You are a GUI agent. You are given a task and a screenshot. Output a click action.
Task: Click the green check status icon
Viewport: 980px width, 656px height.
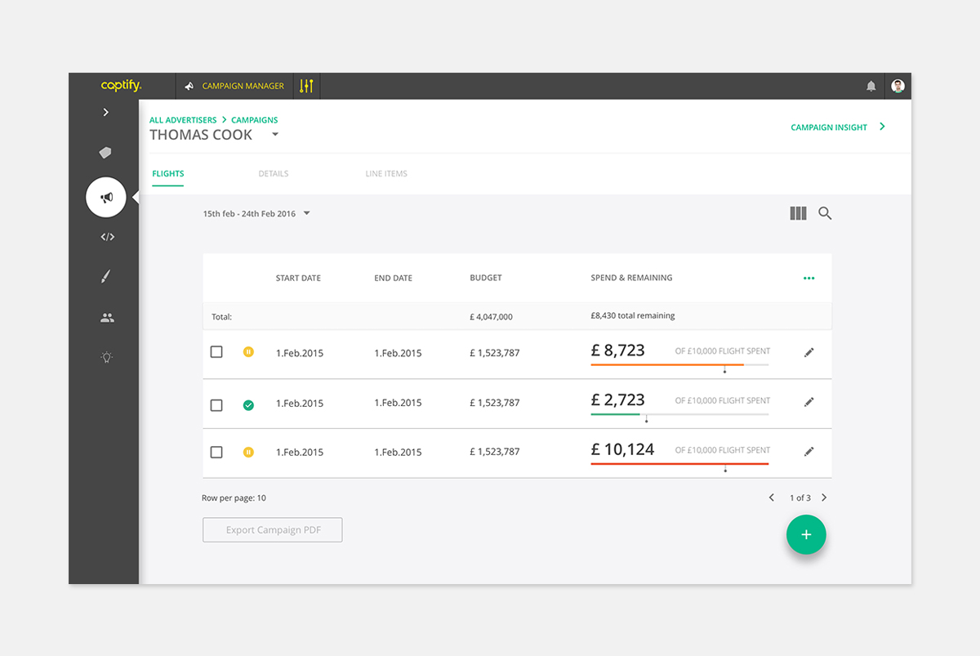coord(248,404)
